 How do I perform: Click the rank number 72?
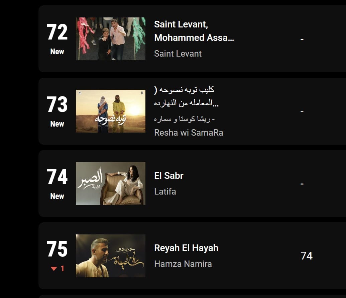click(57, 32)
